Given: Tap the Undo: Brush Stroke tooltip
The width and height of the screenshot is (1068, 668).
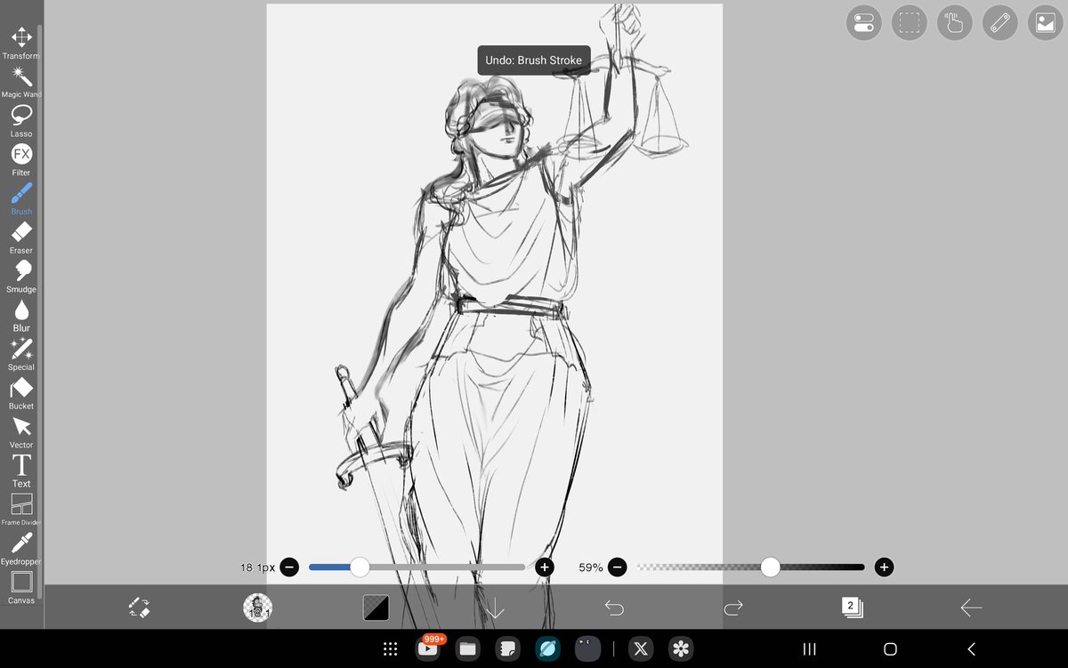Looking at the screenshot, I should pyautogui.click(x=533, y=60).
